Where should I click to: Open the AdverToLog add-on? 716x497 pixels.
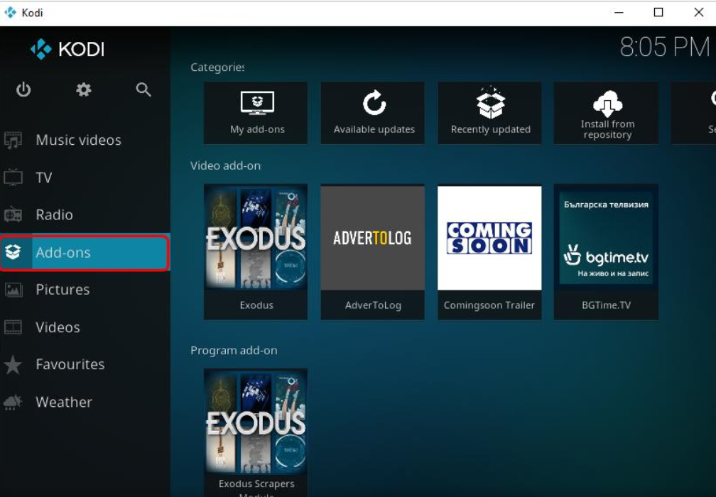[x=373, y=251]
